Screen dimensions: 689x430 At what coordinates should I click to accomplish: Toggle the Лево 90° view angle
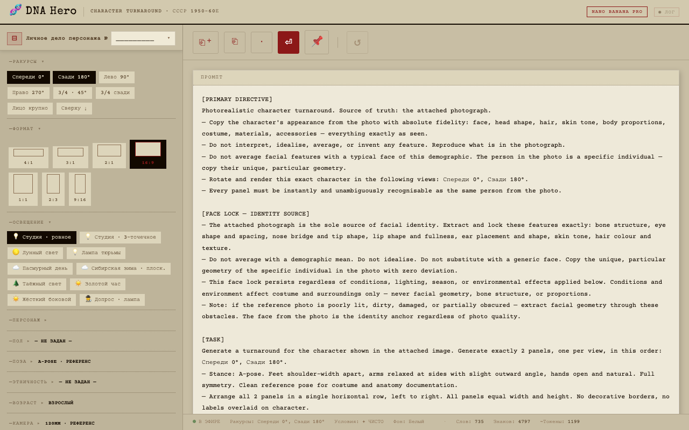tap(117, 77)
